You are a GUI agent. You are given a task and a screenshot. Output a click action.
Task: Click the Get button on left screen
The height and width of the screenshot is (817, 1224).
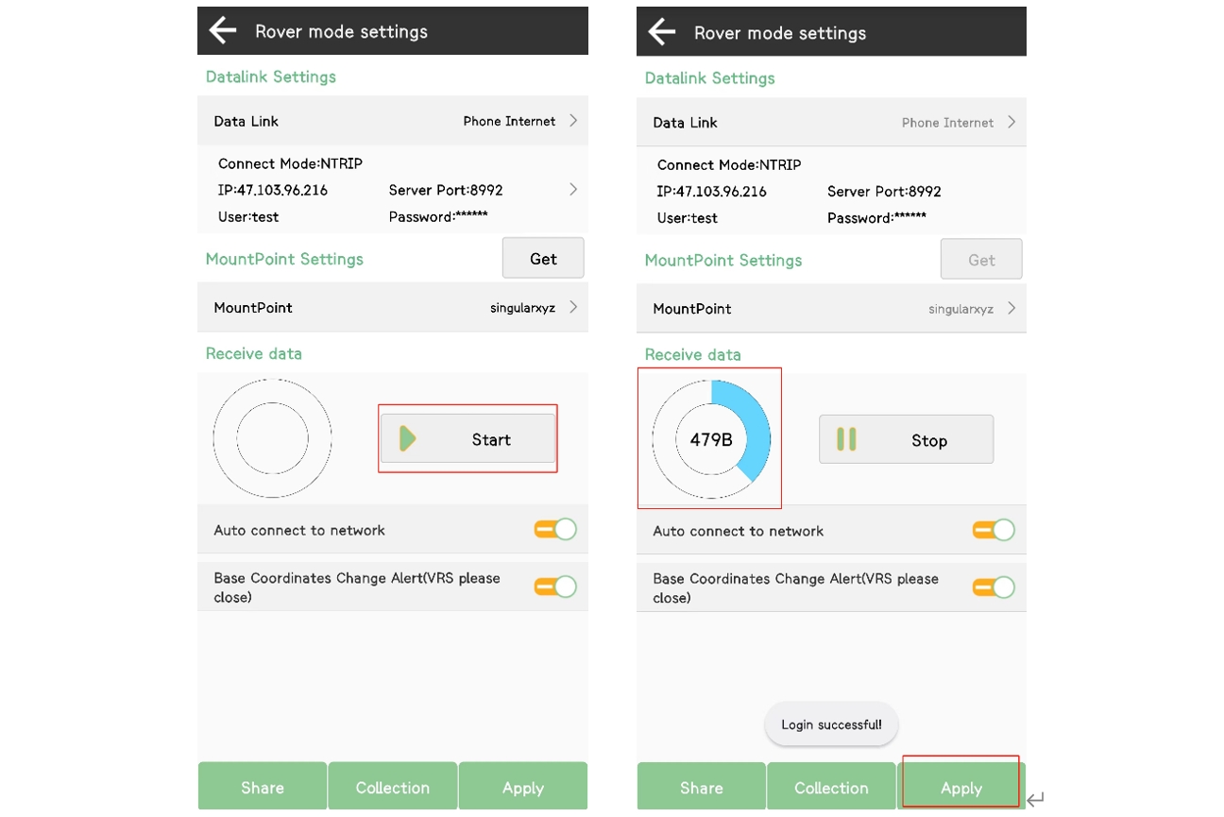point(543,259)
